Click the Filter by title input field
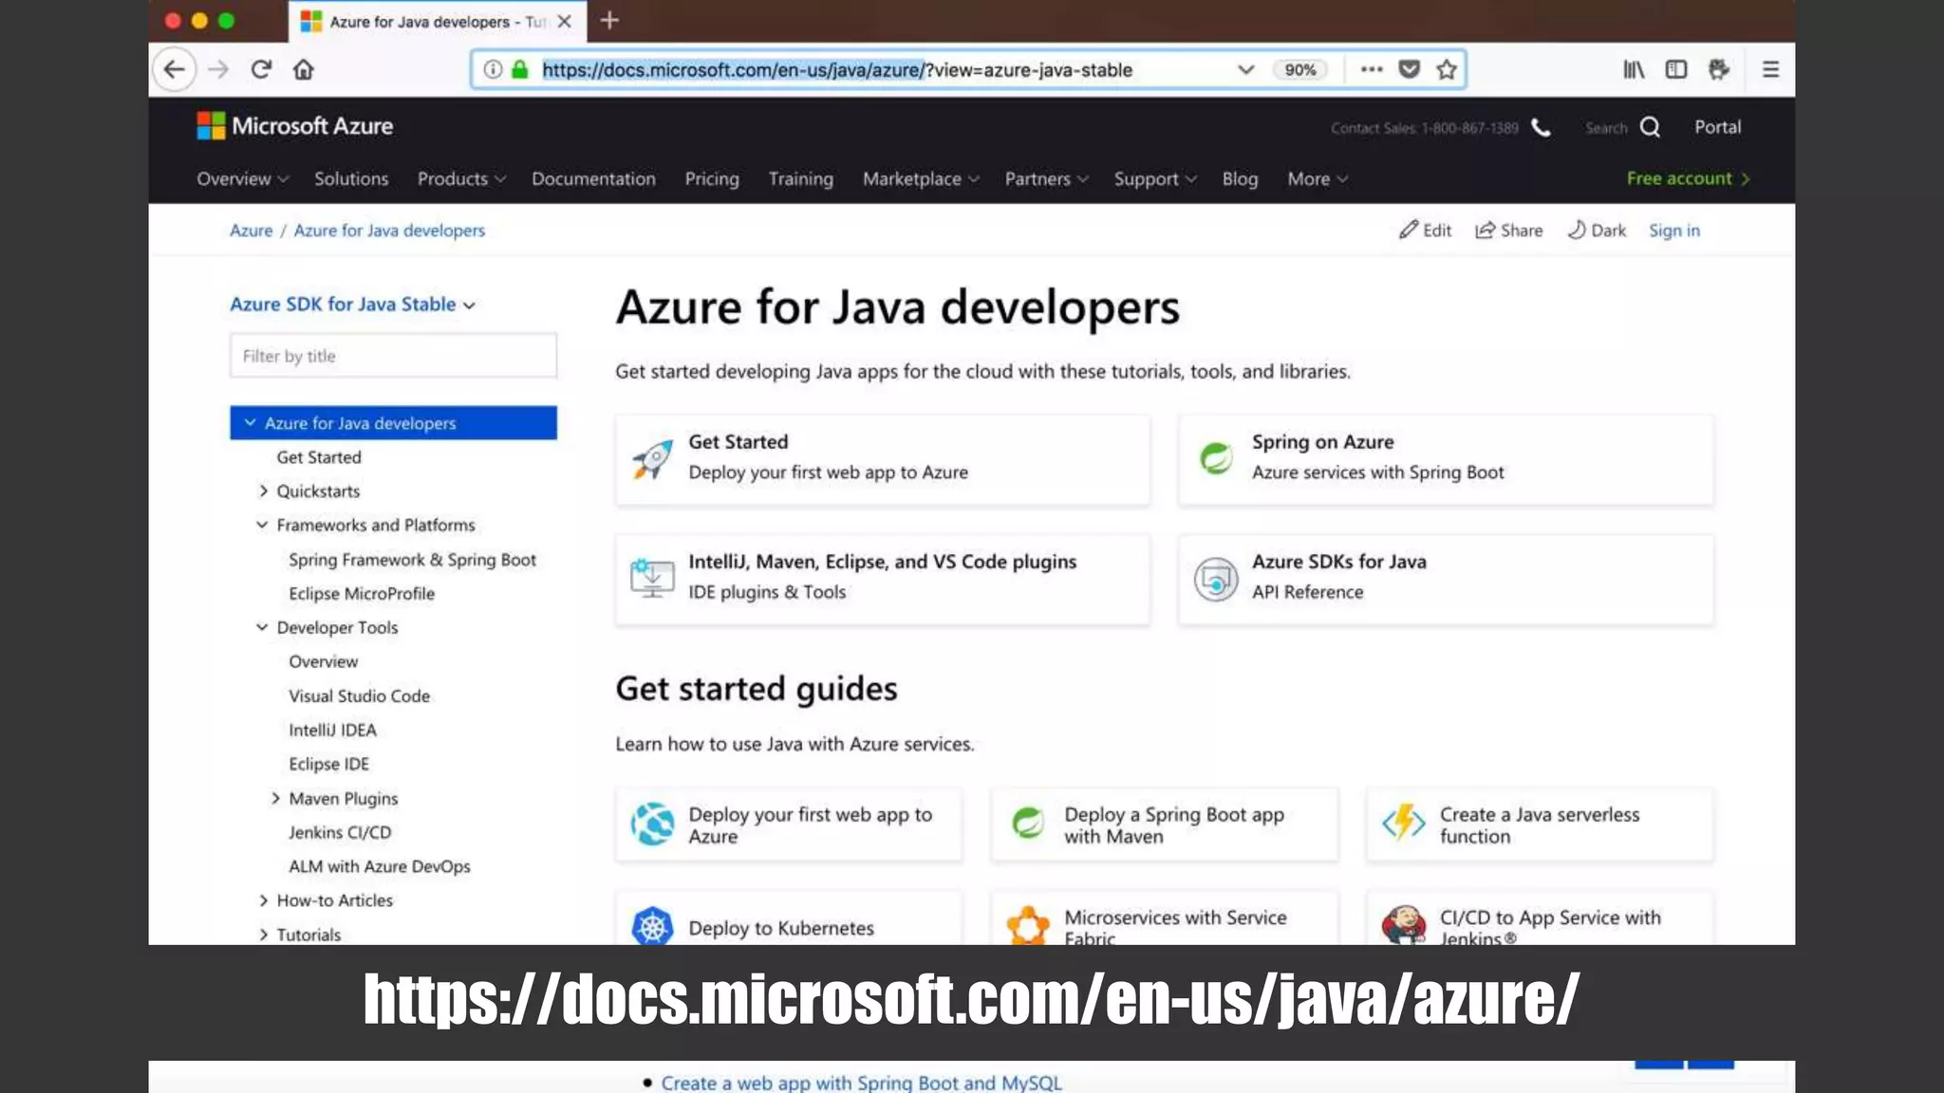 coord(393,356)
